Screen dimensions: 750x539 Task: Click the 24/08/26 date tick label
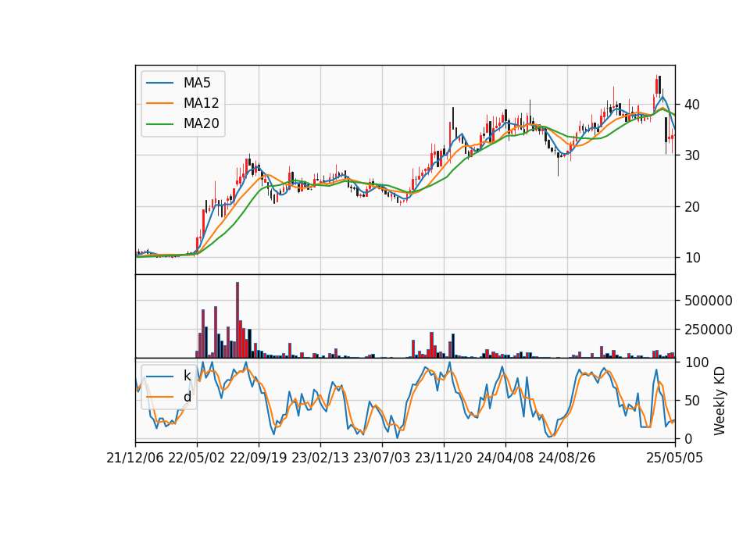pyautogui.click(x=567, y=459)
